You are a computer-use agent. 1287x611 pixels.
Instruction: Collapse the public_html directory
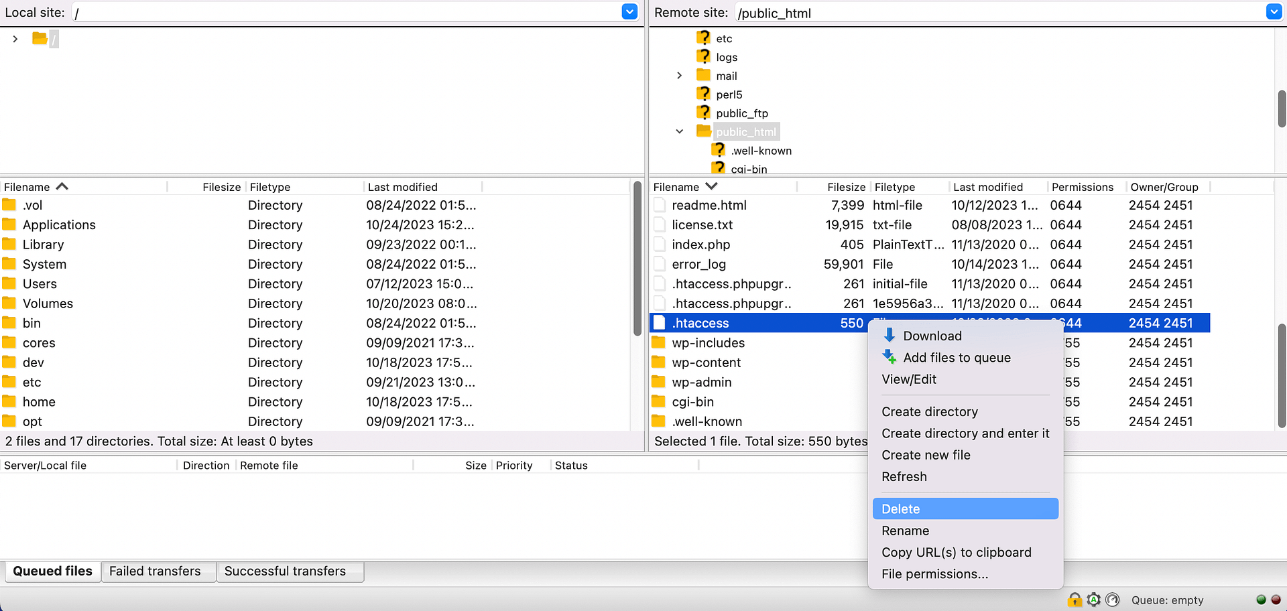(679, 131)
